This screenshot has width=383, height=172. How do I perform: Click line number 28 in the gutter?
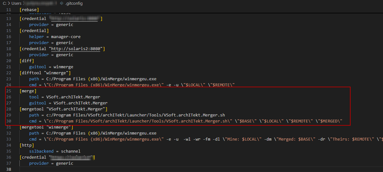click(x=9, y=109)
